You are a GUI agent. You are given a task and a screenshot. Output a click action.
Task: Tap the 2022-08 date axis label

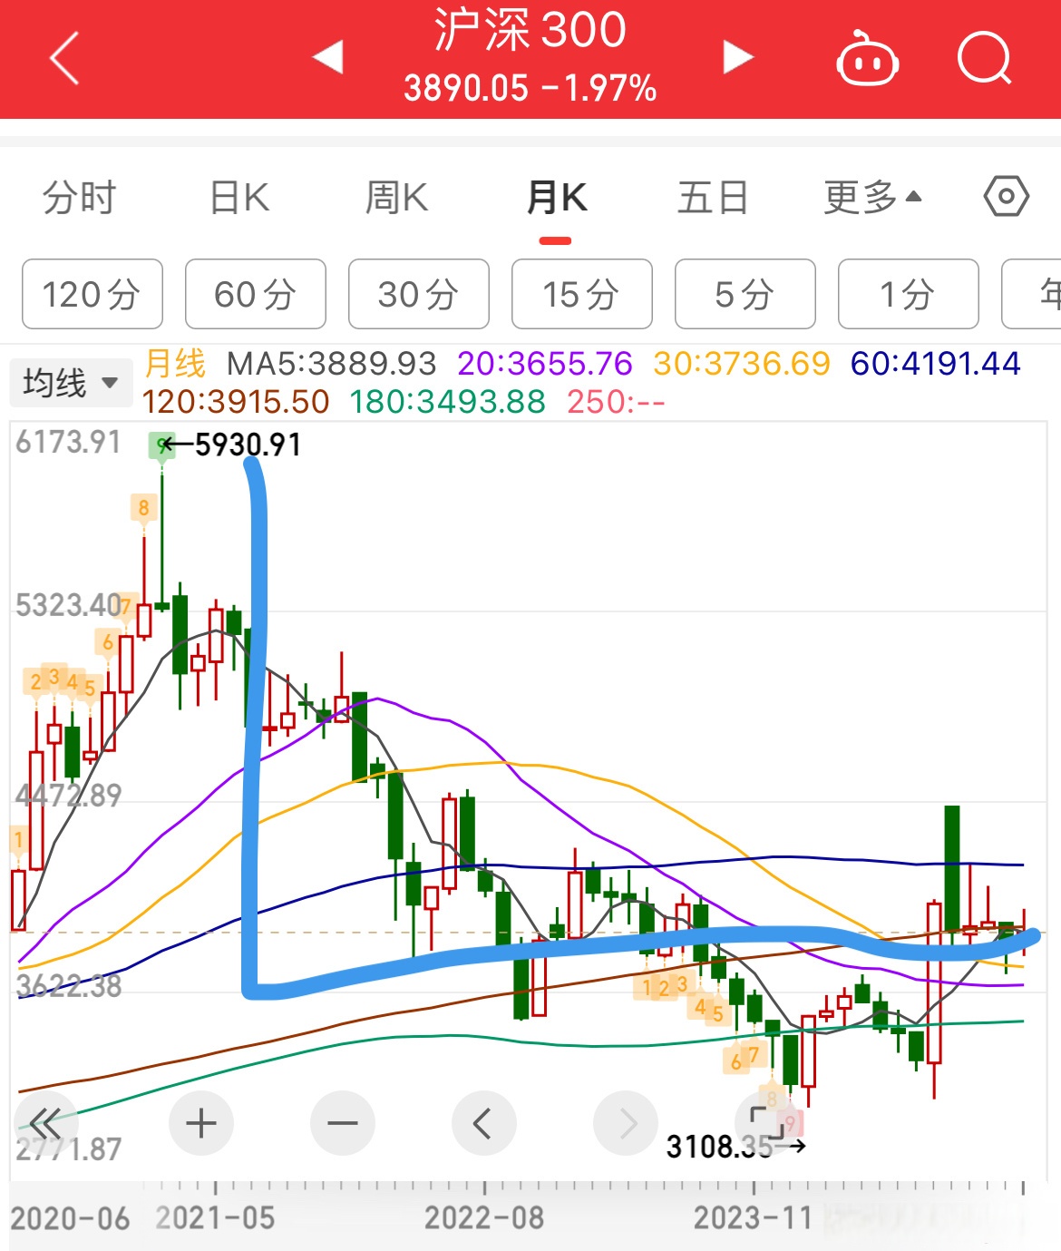point(484,1217)
